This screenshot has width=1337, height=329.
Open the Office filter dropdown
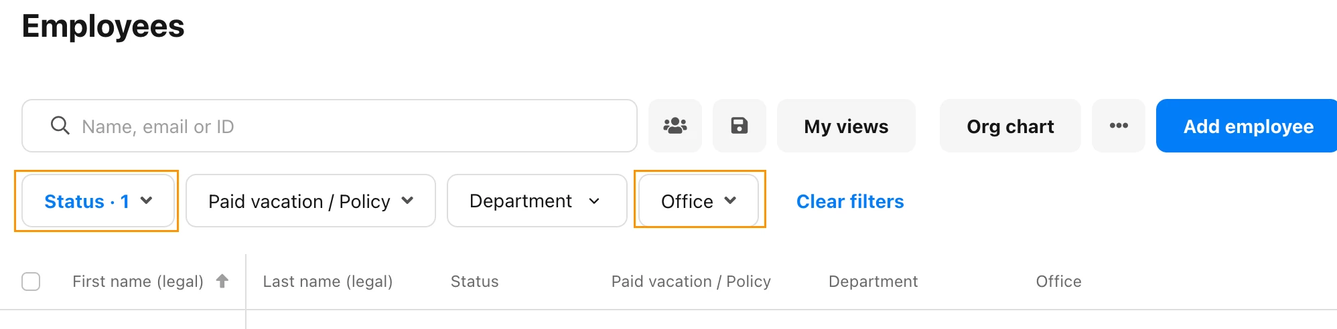[x=699, y=201]
